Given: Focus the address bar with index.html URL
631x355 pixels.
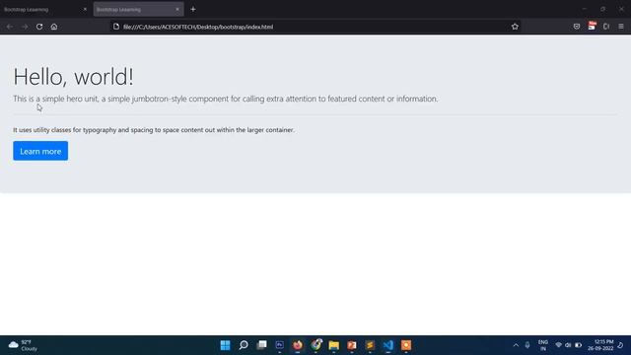Looking at the screenshot, I should [315, 27].
